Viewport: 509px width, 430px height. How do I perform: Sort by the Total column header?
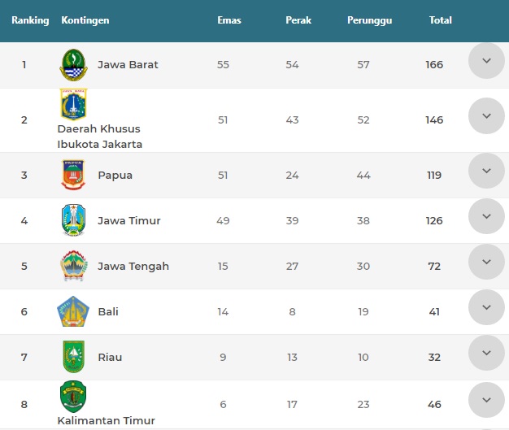pos(440,20)
